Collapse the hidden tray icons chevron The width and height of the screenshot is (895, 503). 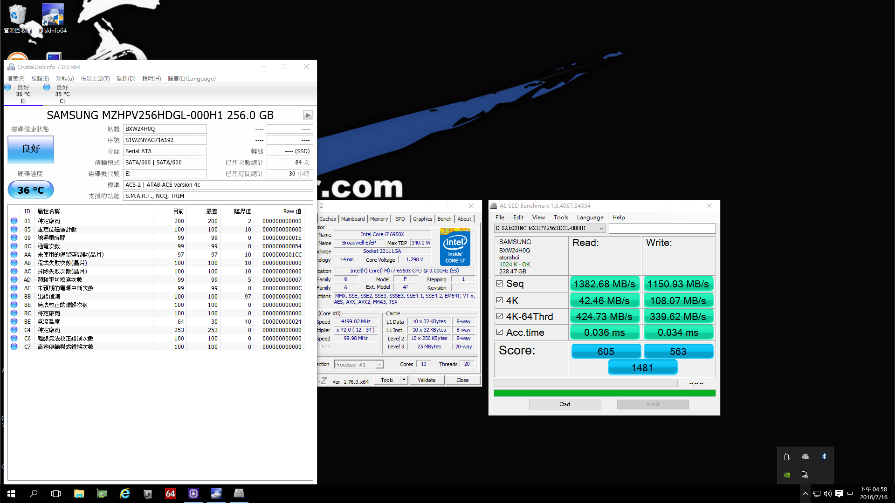[x=805, y=494]
